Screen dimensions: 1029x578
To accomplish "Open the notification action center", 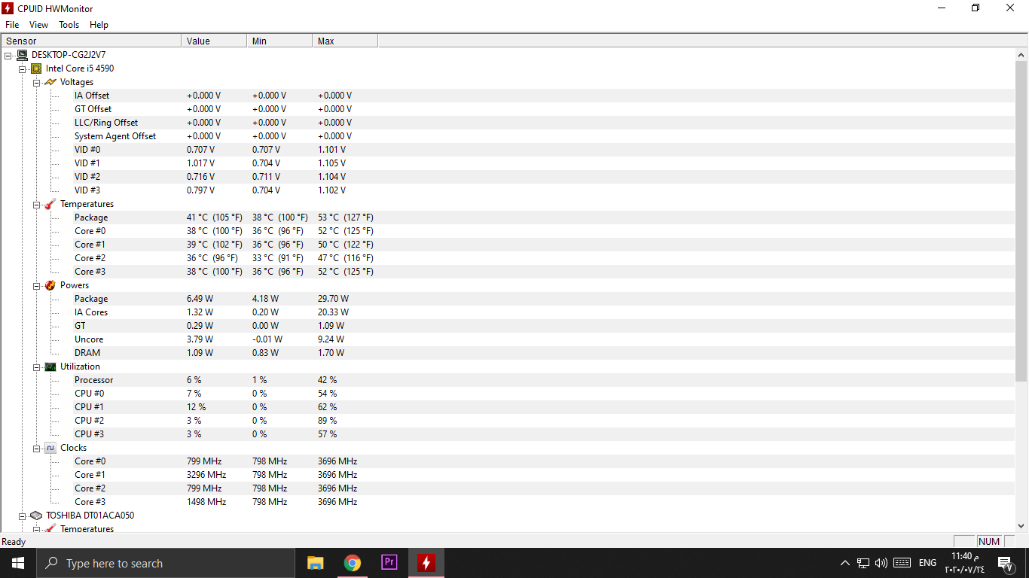I will click(x=1005, y=563).
